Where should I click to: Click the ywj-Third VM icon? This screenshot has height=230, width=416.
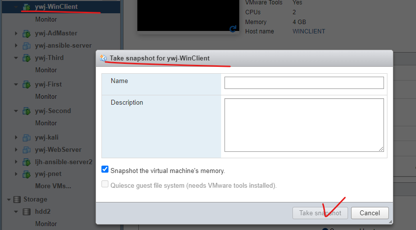[x=27, y=58]
